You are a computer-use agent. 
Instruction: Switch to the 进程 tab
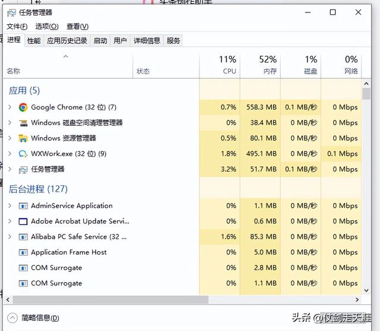click(x=14, y=40)
